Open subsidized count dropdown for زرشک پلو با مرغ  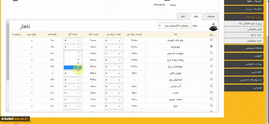(x=113, y=60)
